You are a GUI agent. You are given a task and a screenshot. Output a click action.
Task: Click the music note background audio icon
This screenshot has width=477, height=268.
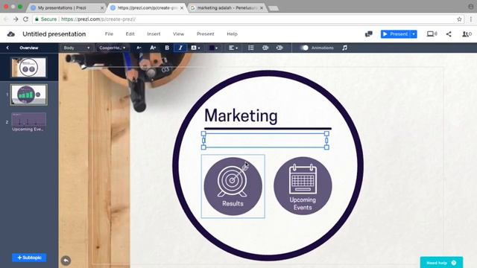(x=344, y=48)
